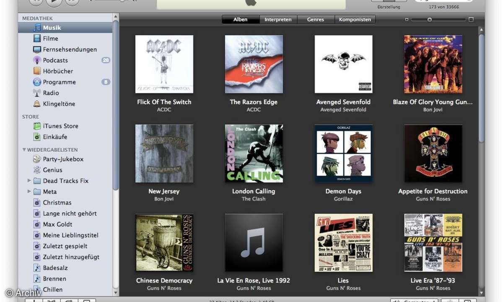
Task: Select the London Calling album cover
Action: [254, 153]
